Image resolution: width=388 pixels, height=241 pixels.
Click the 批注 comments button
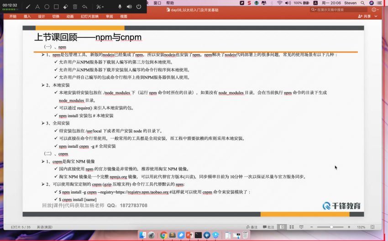268,227
